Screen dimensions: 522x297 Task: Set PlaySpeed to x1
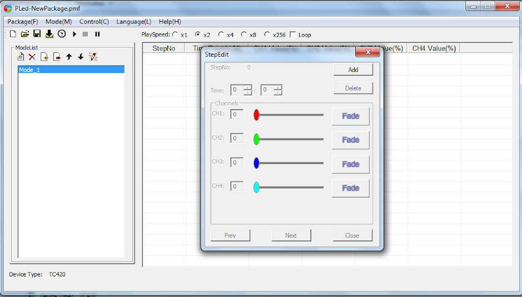[x=175, y=34]
